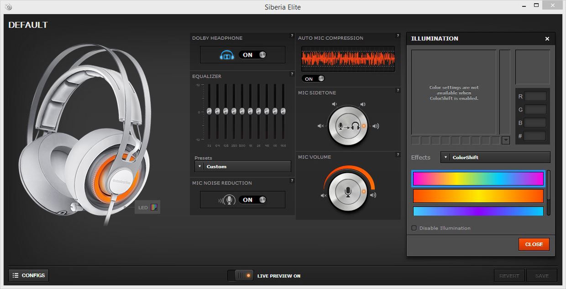566x289 pixels.
Task: Click the orange CLOSE button
Action: click(x=534, y=244)
